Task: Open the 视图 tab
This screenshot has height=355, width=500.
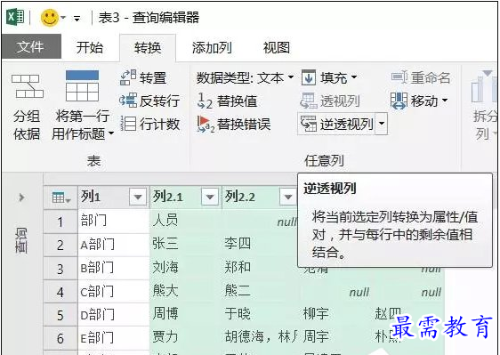Action: point(276,47)
